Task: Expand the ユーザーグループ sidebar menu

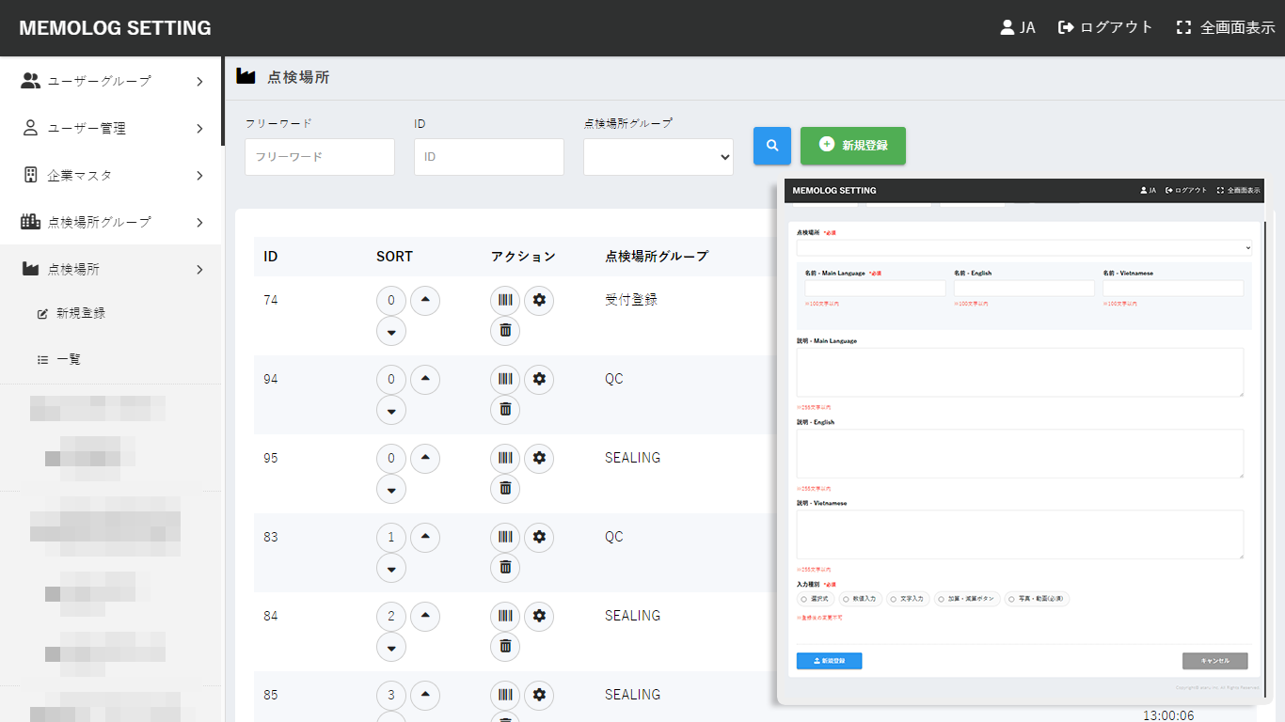Action: [111, 81]
